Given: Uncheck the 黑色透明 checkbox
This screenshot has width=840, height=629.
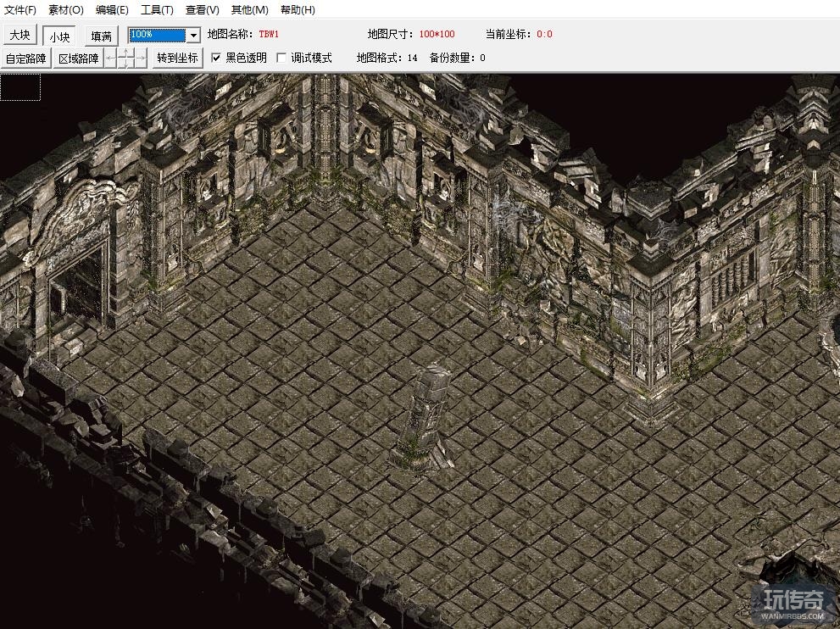Looking at the screenshot, I should [x=216, y=58].
